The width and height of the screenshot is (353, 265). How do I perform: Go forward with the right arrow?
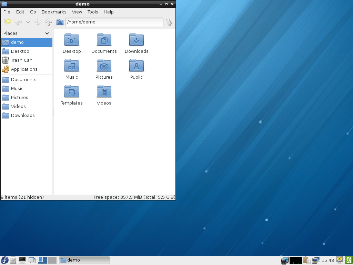[38, 22]
